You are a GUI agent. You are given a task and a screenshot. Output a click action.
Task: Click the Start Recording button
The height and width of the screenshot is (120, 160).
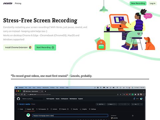(x=45, y=47)
